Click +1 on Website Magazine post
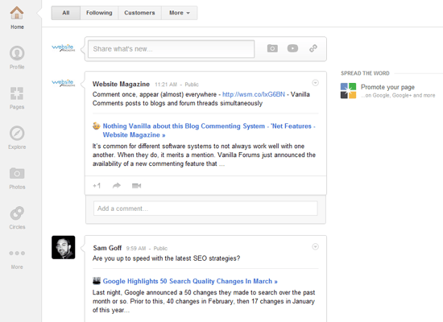Image resolution: width=443 pixels, height=322 pixels. [97, 186]
